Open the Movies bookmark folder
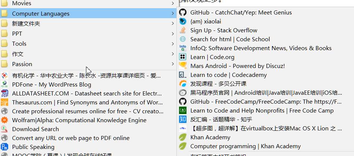The height and width of the screenshot is (156, 354). (x=88, y=3)
